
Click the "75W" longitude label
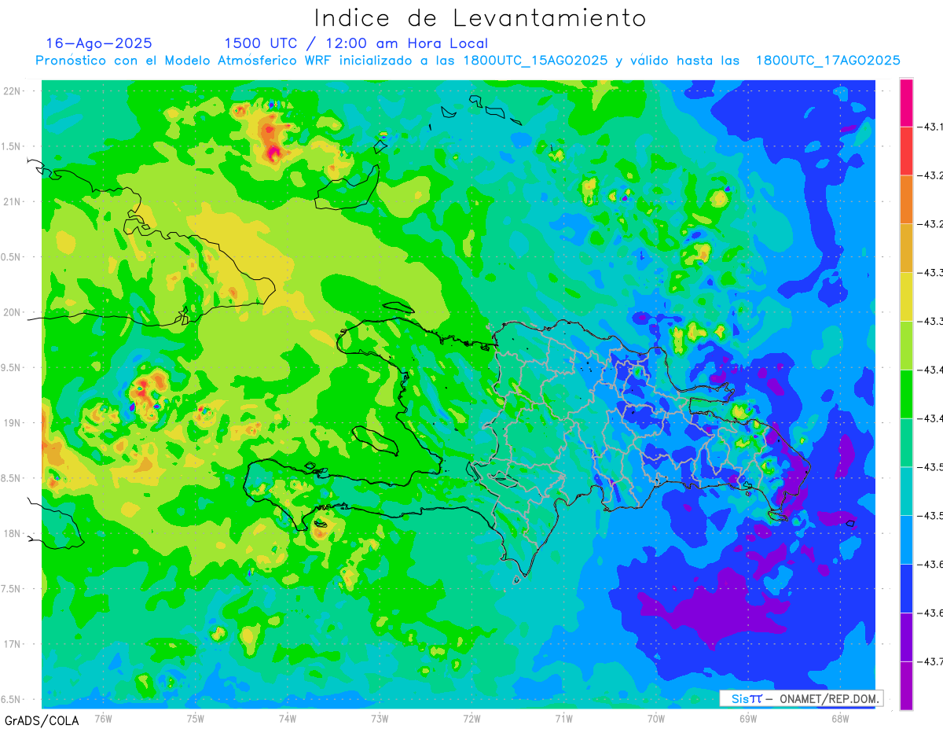[196, 719]
